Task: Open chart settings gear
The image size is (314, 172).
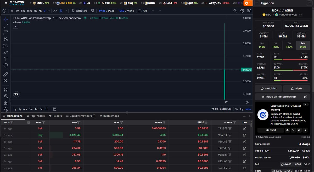Action: 242,11
